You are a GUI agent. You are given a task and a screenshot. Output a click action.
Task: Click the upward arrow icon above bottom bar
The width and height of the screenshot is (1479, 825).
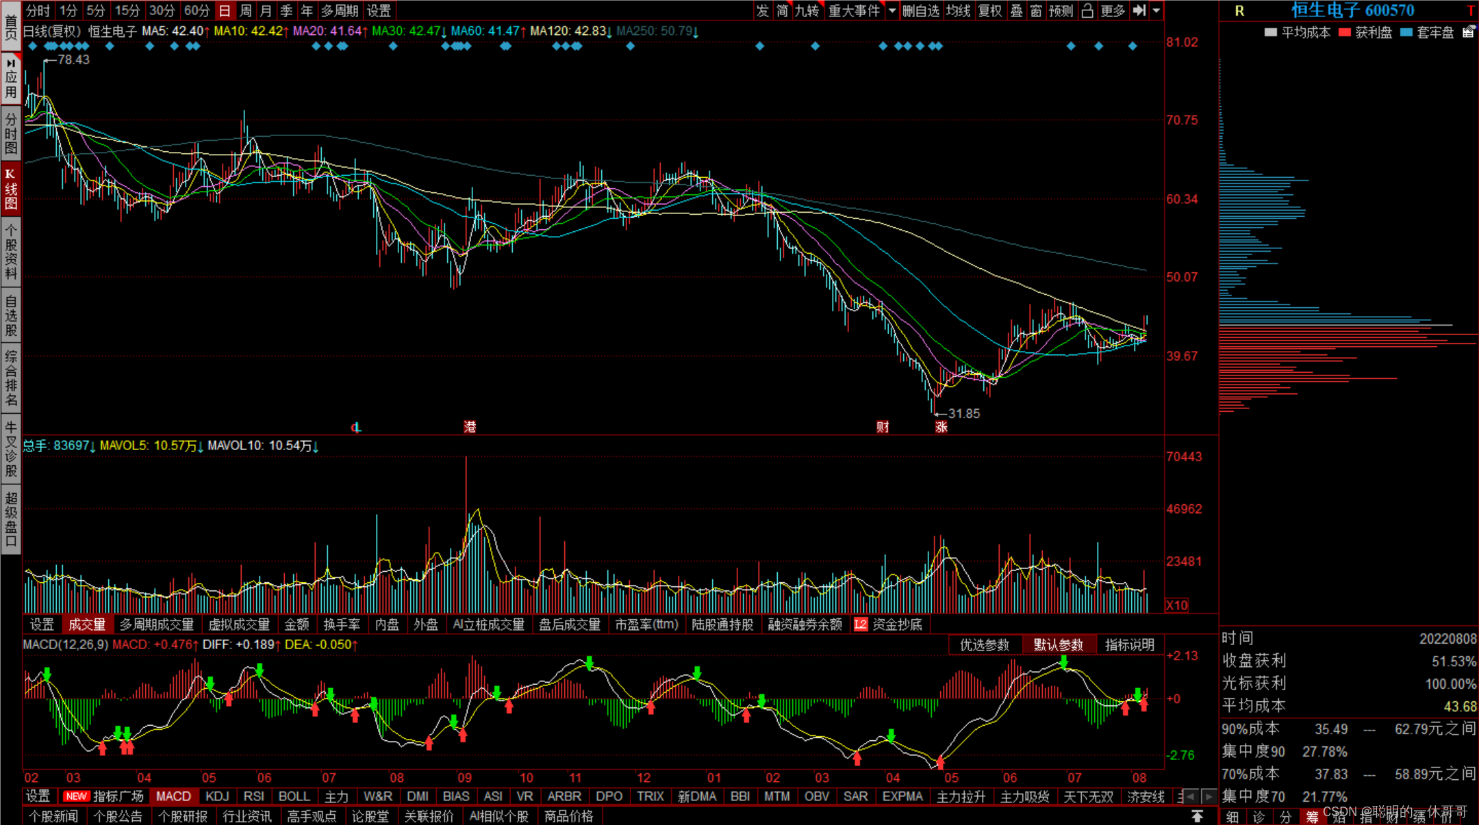click(x=1197, y=816)
